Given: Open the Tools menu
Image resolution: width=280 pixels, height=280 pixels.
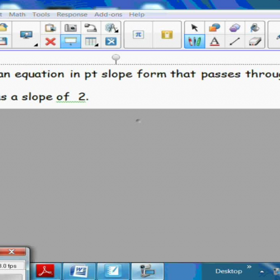Looking at the screenshot, I should [x=41, y=15].
